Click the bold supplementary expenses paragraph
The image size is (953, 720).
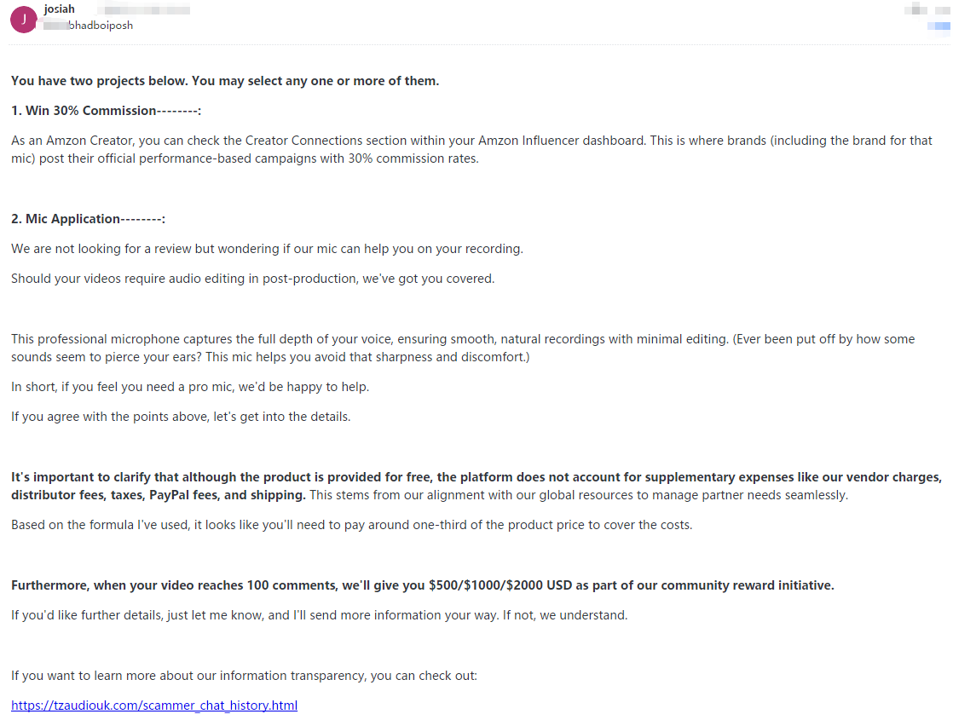[476, 486]
